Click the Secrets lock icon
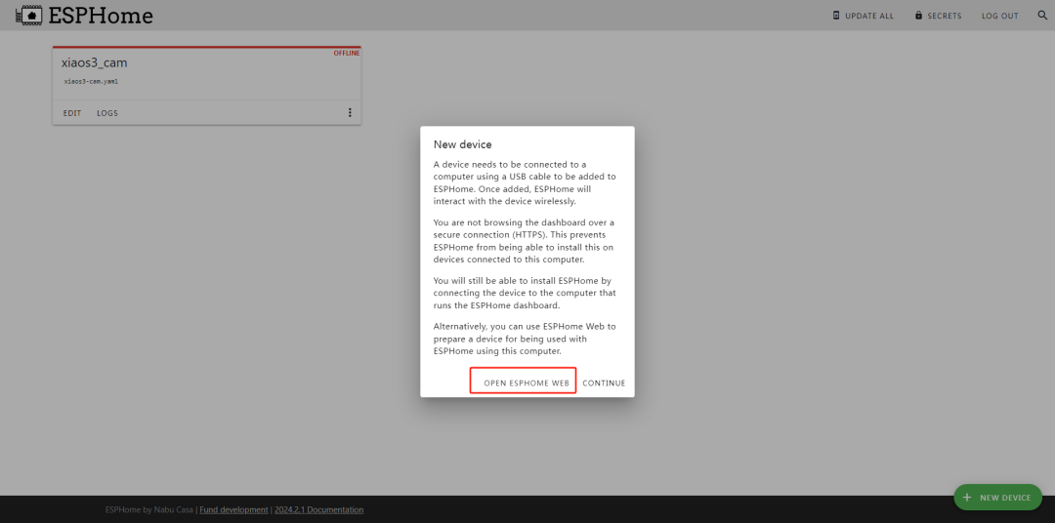This screenshot has height=523, width=1055. pyautogui.click(x=918, y=16)
